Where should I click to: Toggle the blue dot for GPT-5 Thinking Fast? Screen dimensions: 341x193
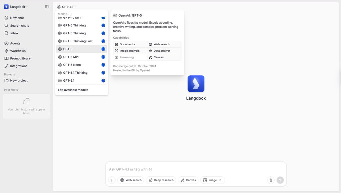click(103, 41)
